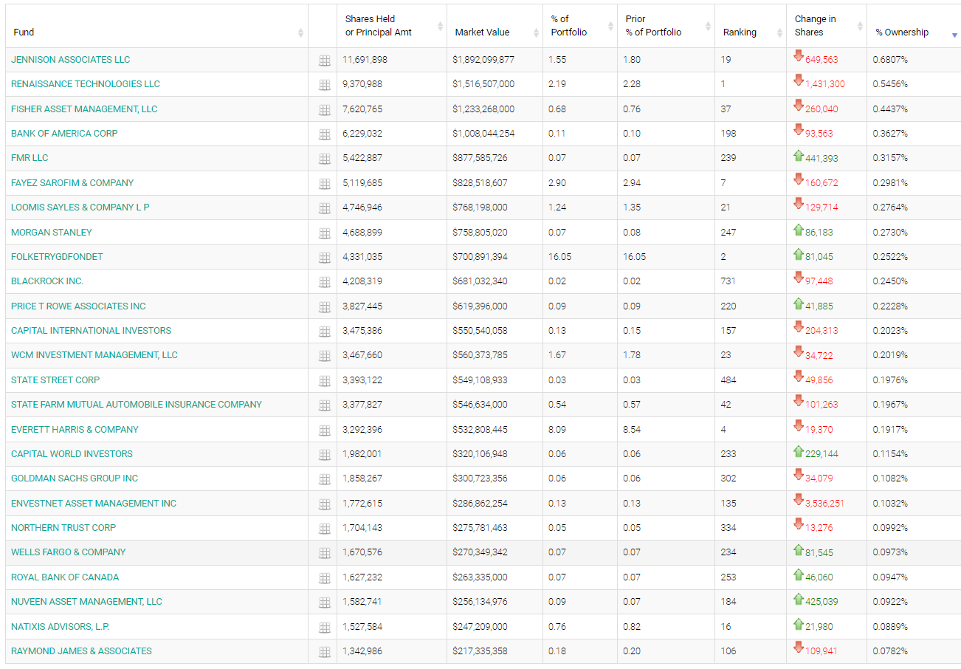Open BLACKROCK INC. fund link
The image size is (961, 669).
[x=47, y=281]
